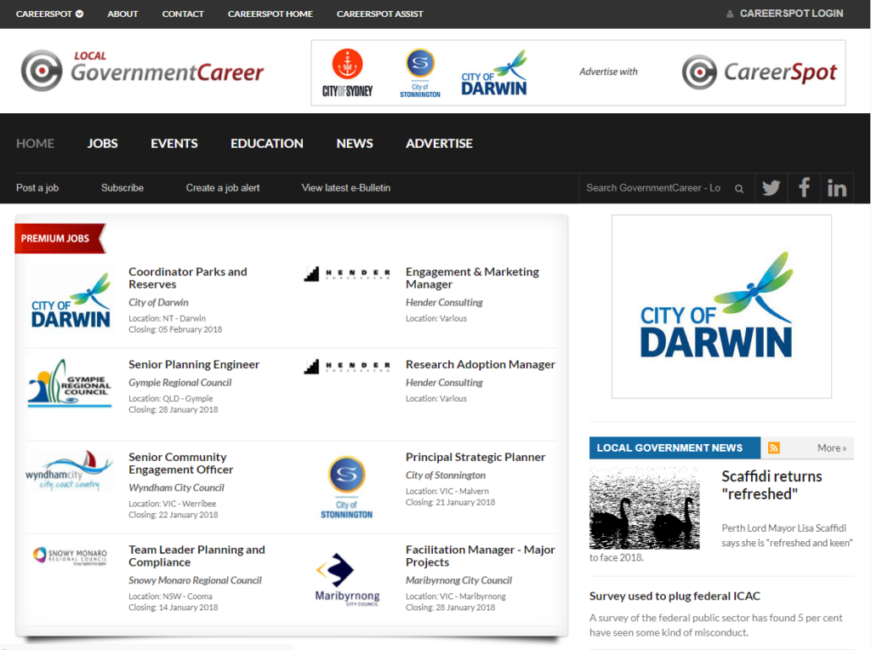871x650 pixels.
Task: Click 'Wyndham City Council' employer name text
Action: click(176, 487)
